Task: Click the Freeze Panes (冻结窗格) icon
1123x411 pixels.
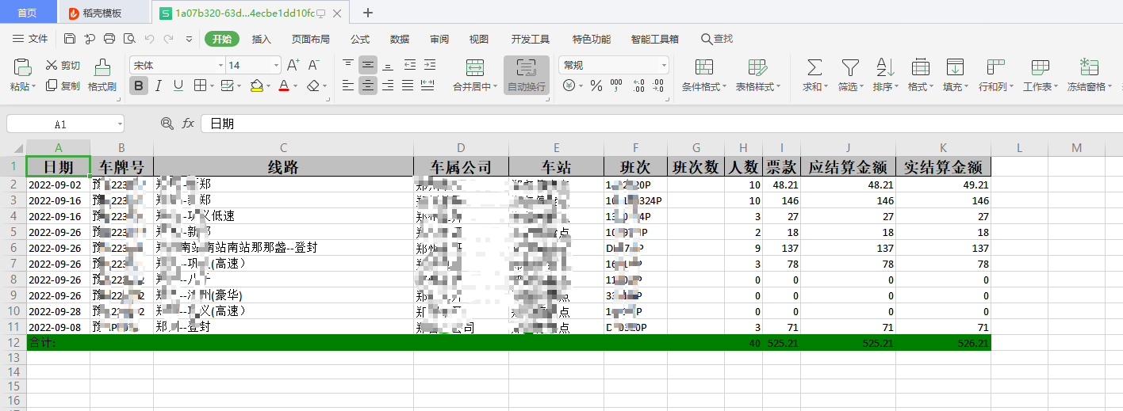Action: [x=1089, y=67]
